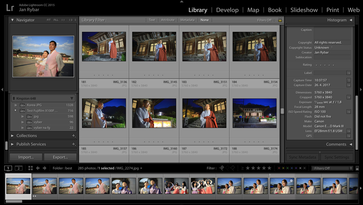Open the Filters Off dropdown in filmstrip bar
This screenshot has height=205, width=363.
pyautogui.click(x=332, y=168)
